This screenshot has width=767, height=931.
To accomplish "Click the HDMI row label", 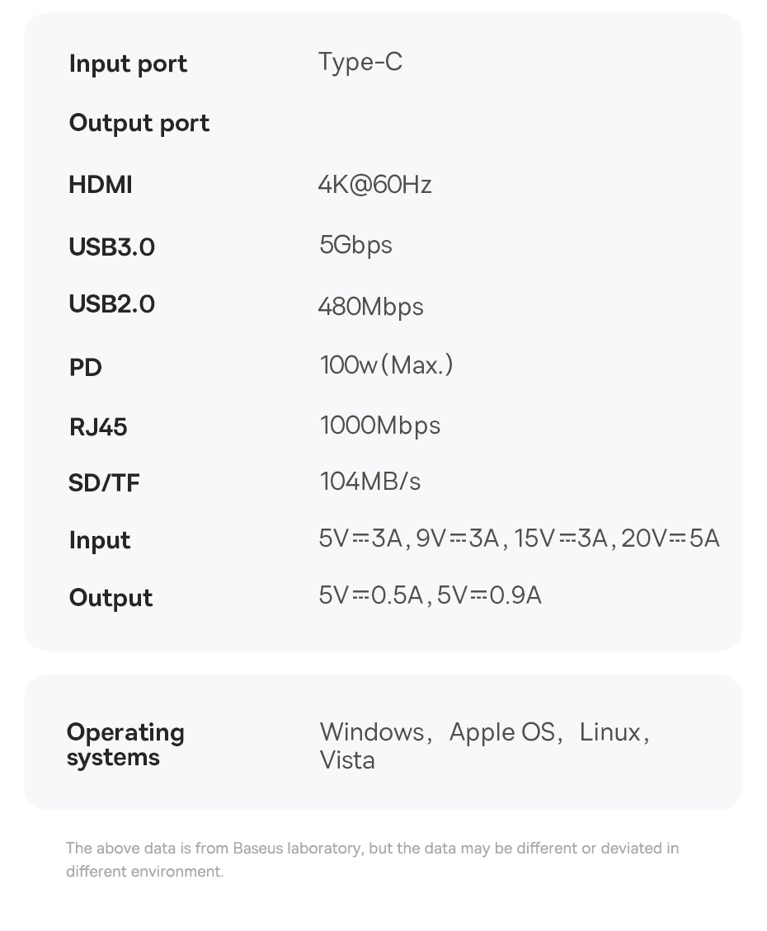I will pyautogui.click(x=100, y=185).
